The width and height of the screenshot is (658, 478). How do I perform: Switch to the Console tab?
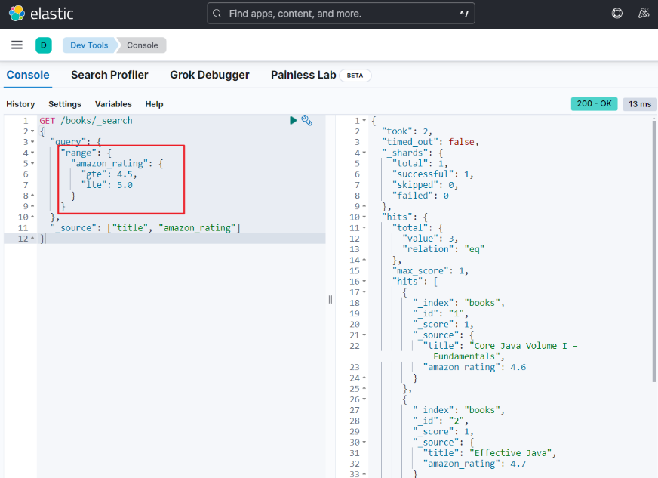28,76
